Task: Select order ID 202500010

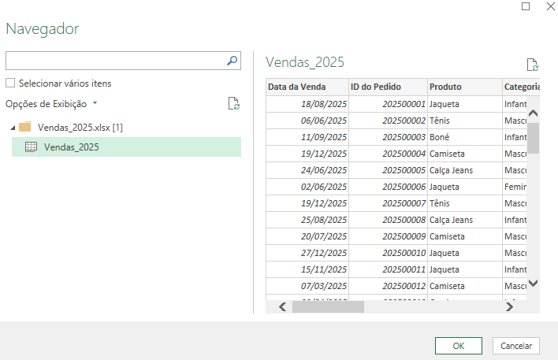Action: (x=388, y=253)
